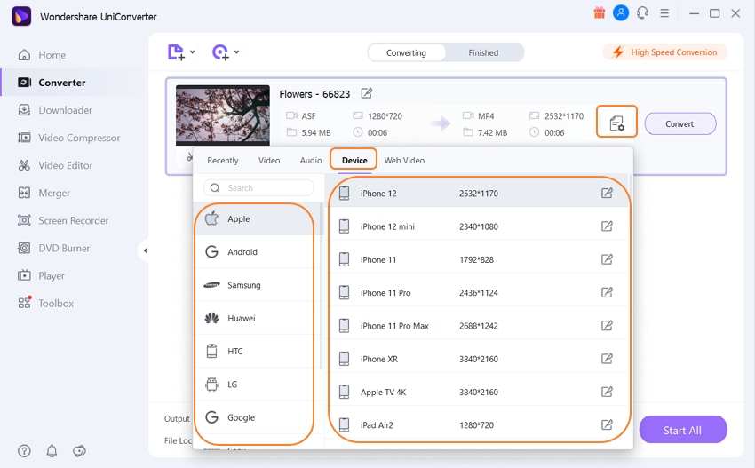Viewport: 755px width, 468px height.
Task: Click the Convert button
Action: tap(679, 123)
